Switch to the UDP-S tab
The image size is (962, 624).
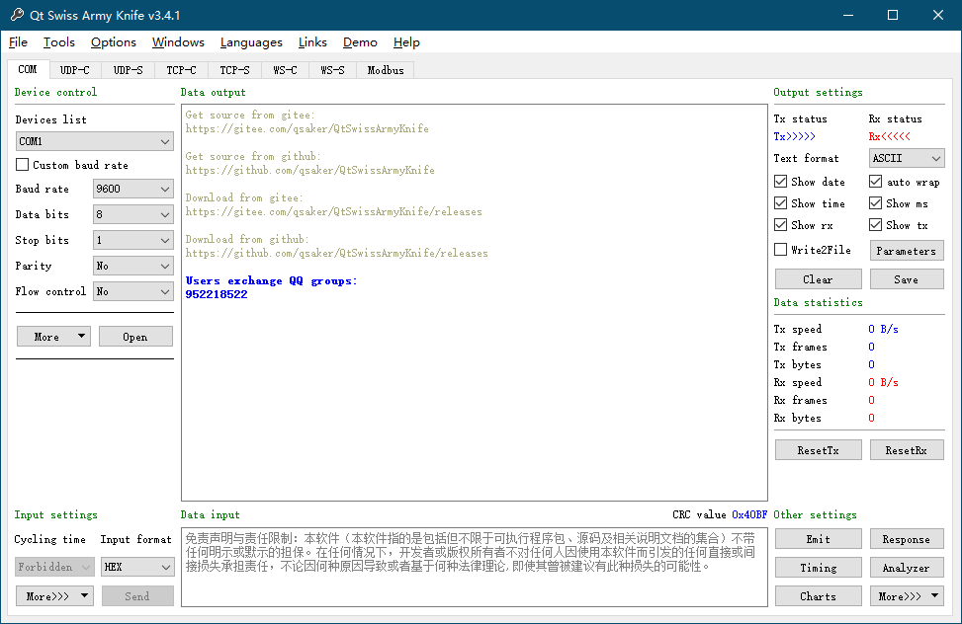click(129, 70)
